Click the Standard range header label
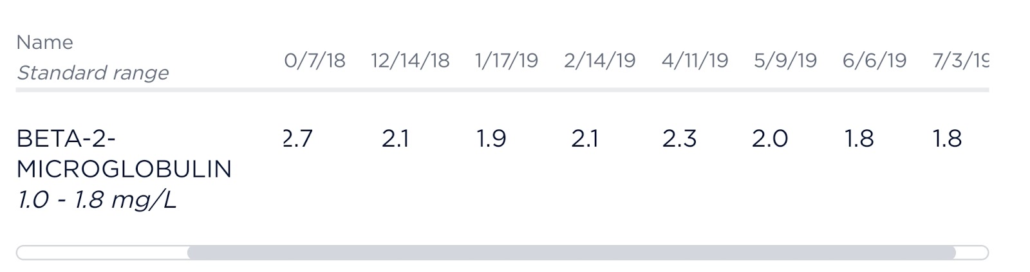Viewport: 1030px width, 272px height. (x=93, y=73)
